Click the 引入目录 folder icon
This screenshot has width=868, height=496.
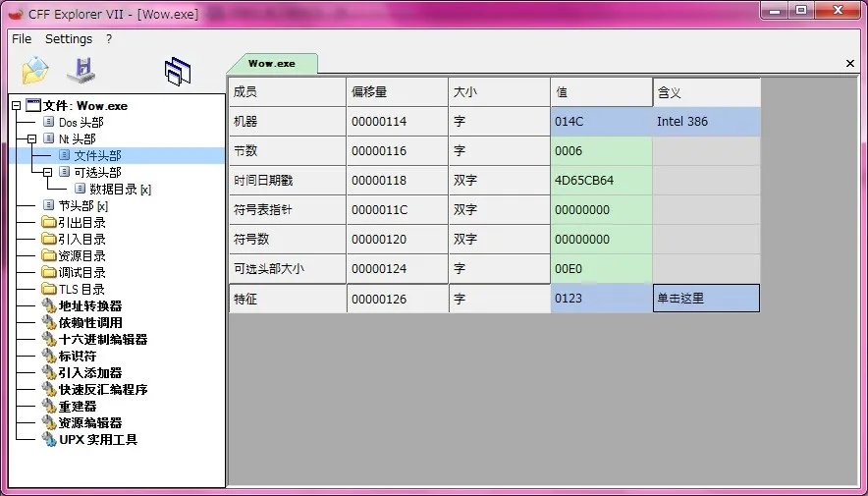tap(49, 239)
